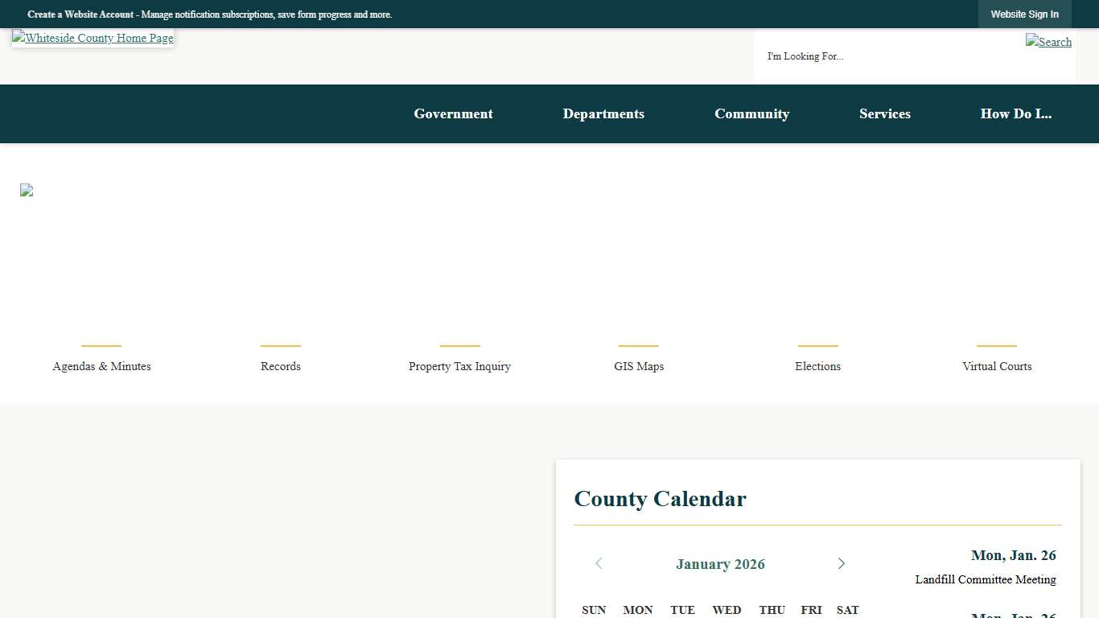Open the Community menu

coord(752,113)
